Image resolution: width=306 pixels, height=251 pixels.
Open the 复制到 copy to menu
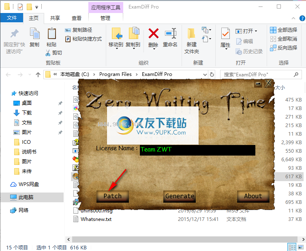(x=133, y=38)
